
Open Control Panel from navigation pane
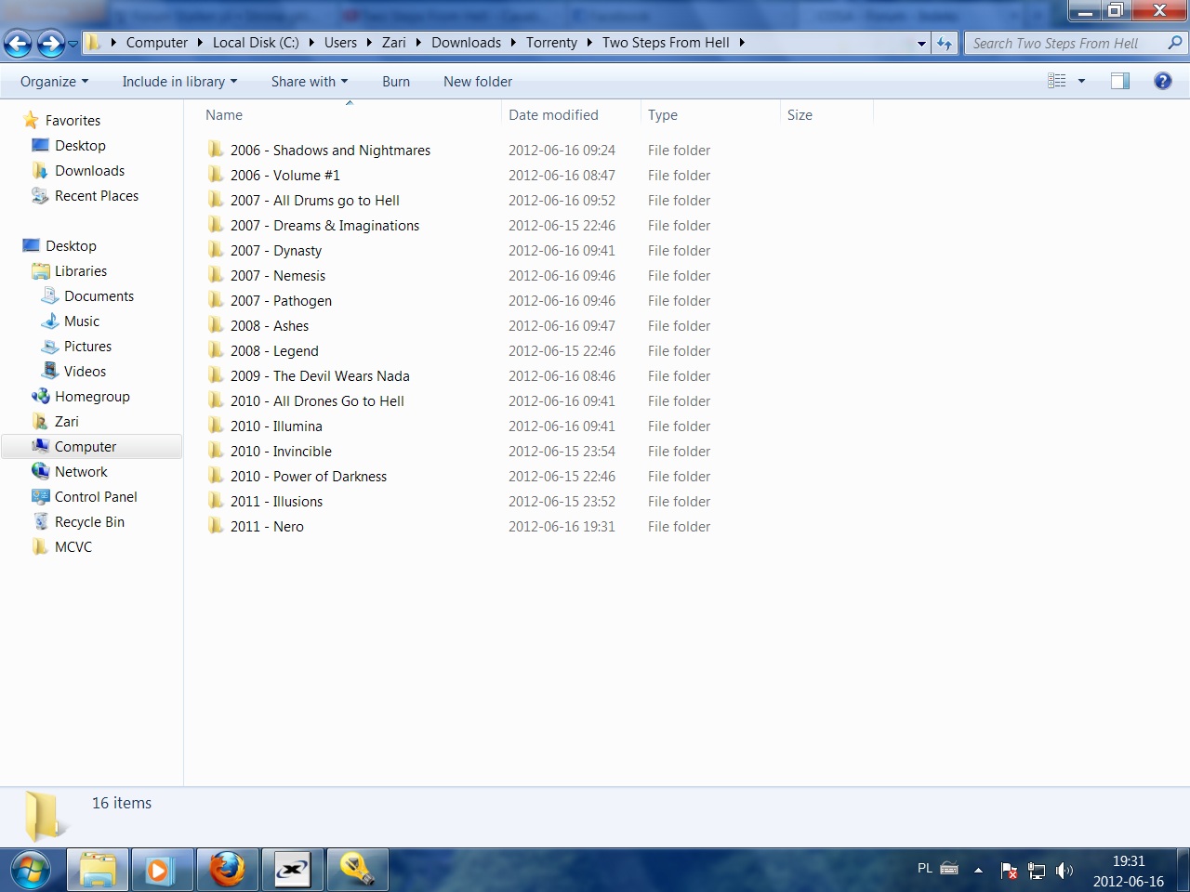pos(96,497)
